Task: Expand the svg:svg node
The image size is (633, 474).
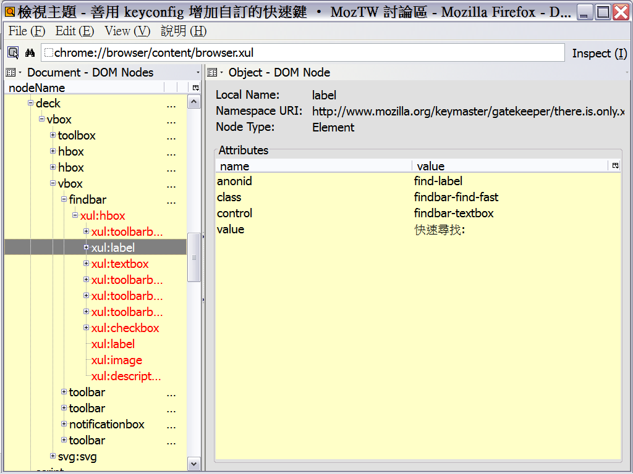Action: (53, 456)
